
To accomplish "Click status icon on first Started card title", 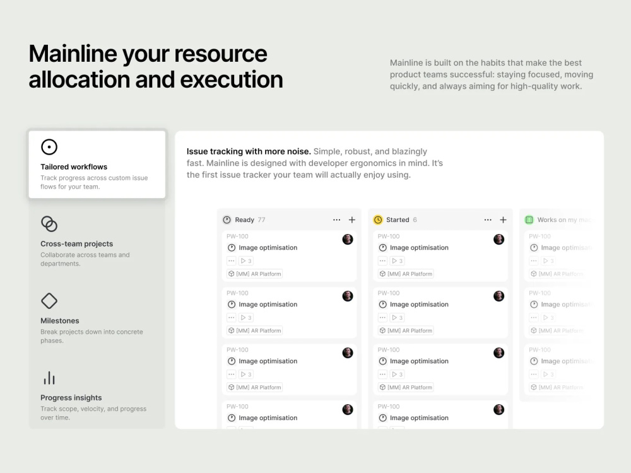I will [383, 248].
